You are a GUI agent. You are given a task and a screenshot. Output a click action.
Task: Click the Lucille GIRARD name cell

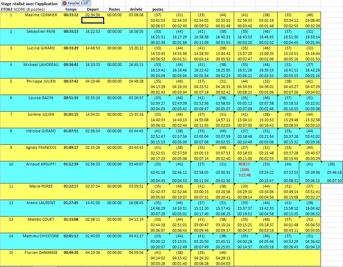pos(41,48)
